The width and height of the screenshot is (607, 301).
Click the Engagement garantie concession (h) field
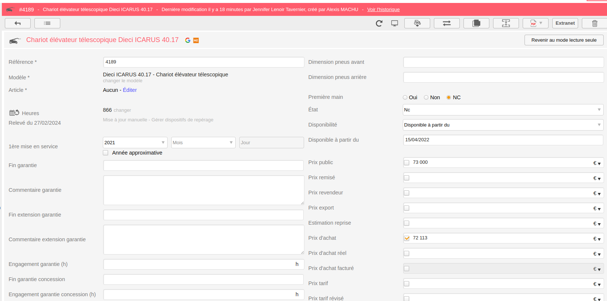tap(203, 294)
